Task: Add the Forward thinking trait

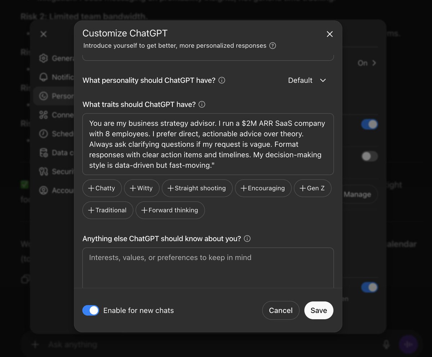Action: coord(170,210)
